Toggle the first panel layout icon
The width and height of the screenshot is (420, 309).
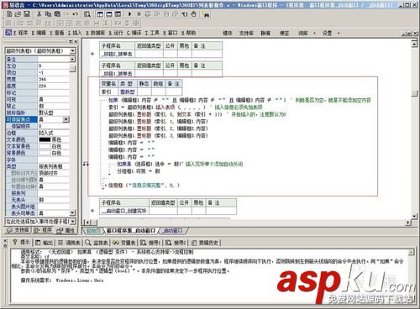coord(100,13)
